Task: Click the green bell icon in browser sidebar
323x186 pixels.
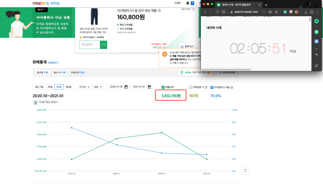Action: [x=316, y=32]
